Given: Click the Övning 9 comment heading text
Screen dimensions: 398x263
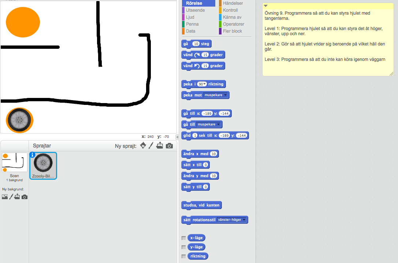Looking at the screenshot, I should click(317, 15).
